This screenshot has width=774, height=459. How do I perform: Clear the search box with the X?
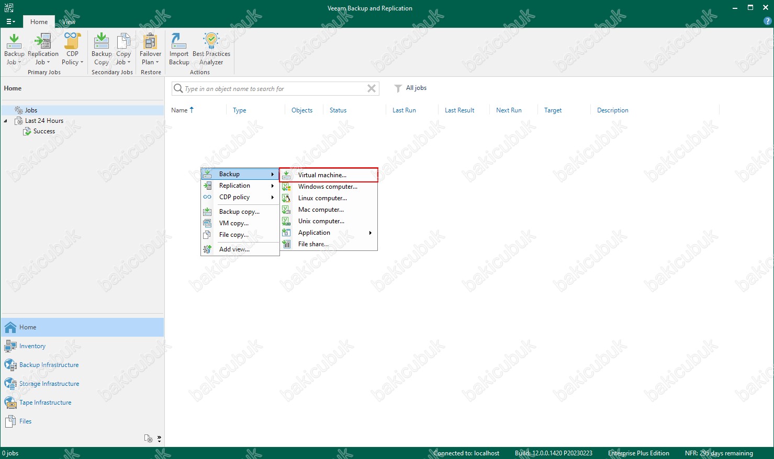click(372, 88)
